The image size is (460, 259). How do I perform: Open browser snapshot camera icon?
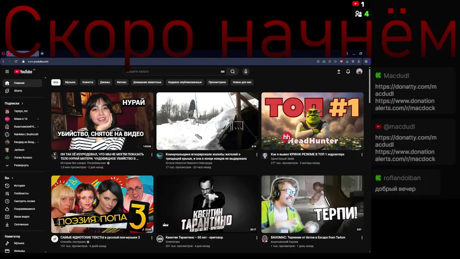(x=324, y=62)
